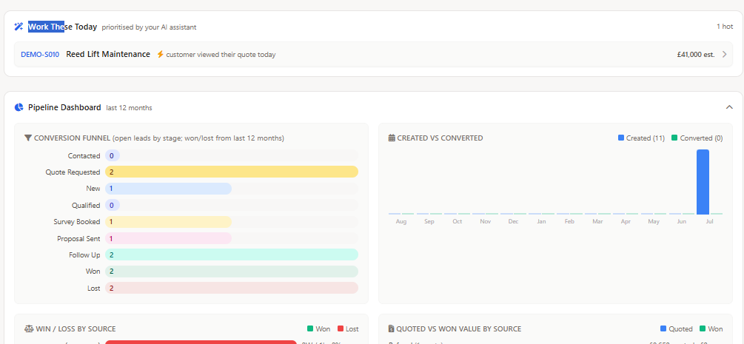Click the Survey Booked funnel bar
Image resolution: width=744 pixels, height=344 pixels.
pos(169,222)
